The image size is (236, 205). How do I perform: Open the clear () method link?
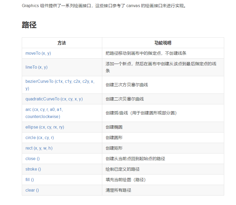32,190
